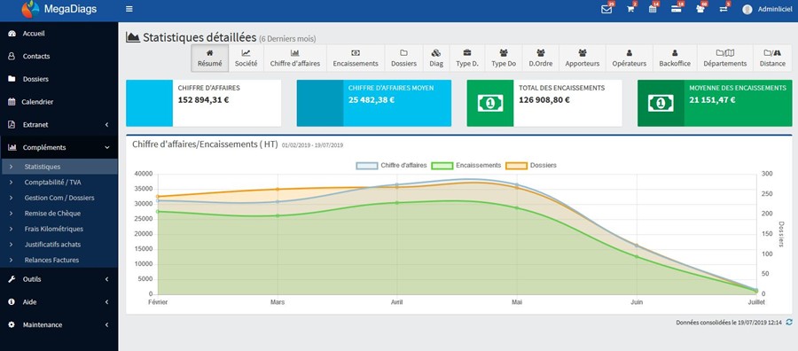Switch to the Apporteurs tab

[583, 58]
